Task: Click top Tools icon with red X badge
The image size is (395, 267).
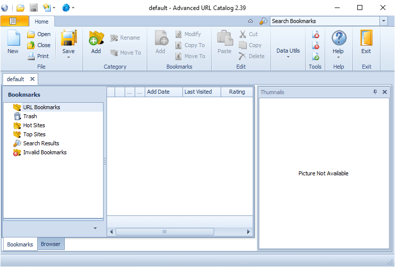Action: [316, 35]
